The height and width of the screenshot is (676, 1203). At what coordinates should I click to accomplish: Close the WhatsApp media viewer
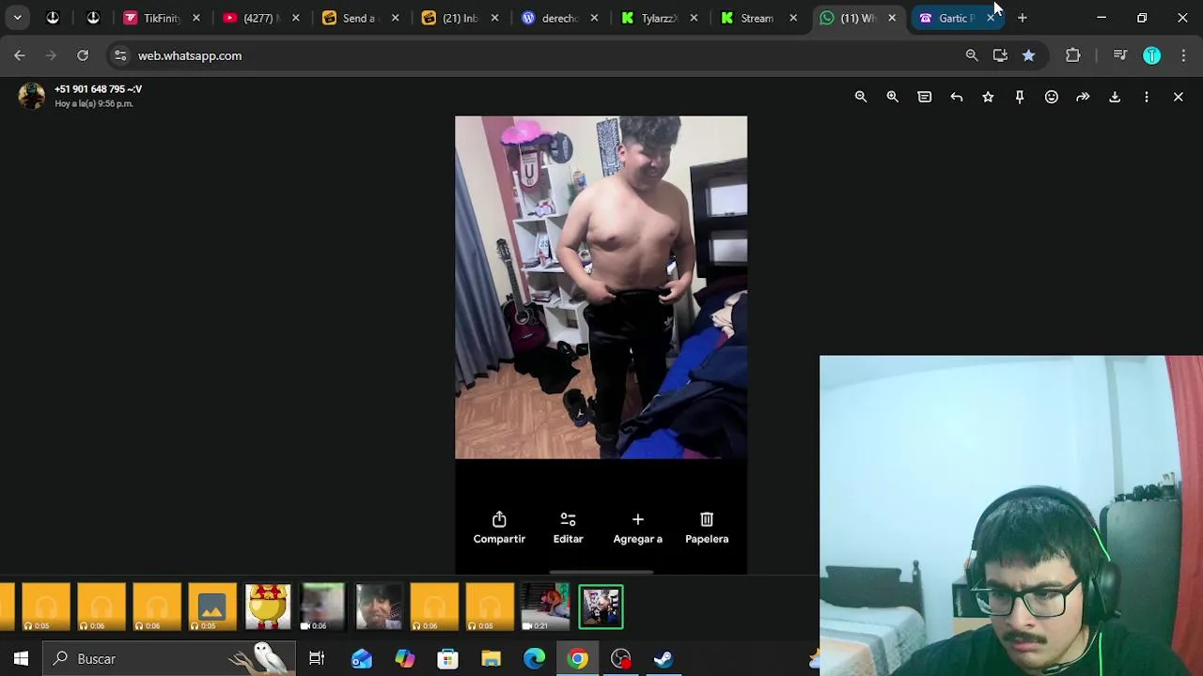1179,97
